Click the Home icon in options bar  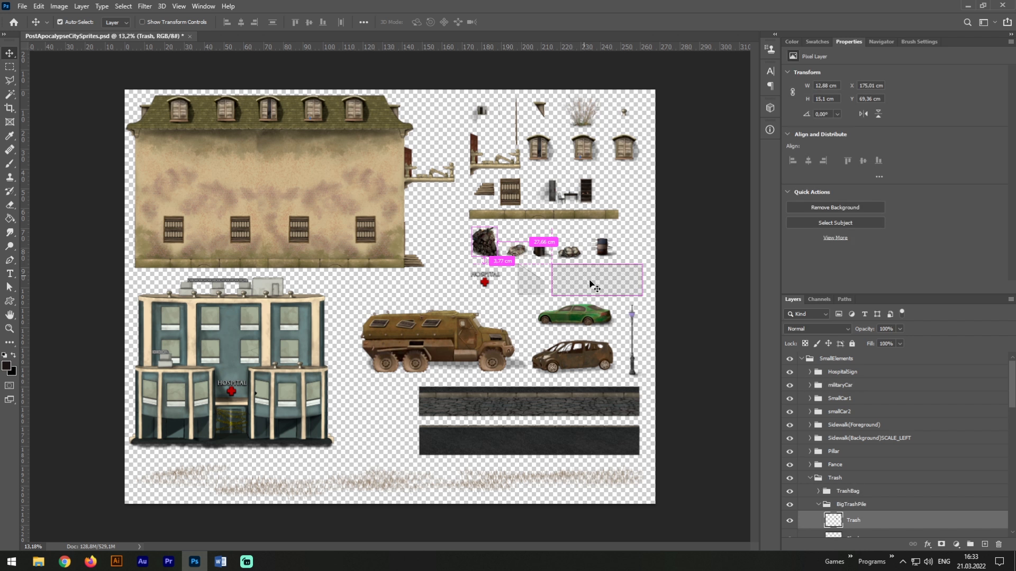pos(14,22)
